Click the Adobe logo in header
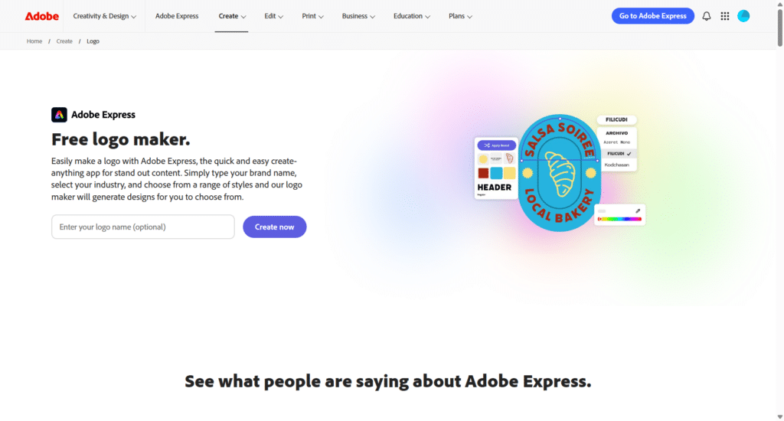784x421 pixels. pos(42,16)
